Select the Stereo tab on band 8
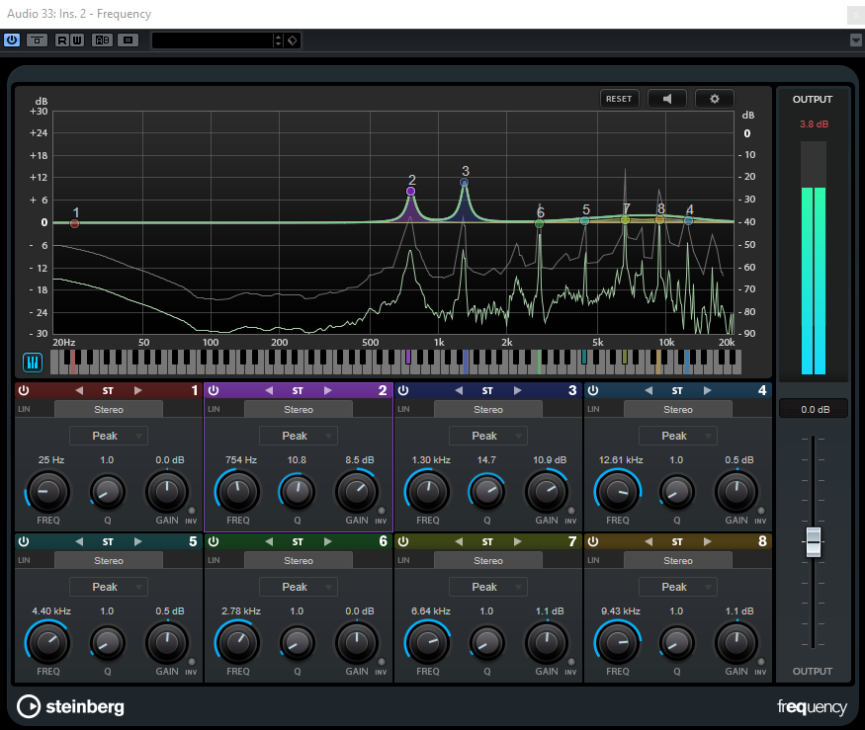 [678, 561]
